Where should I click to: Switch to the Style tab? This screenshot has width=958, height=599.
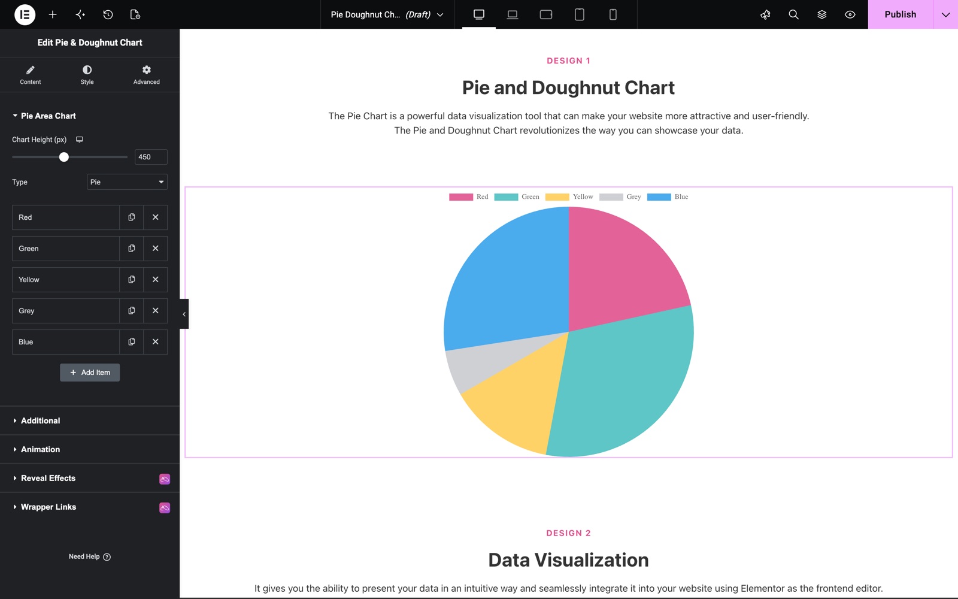pyautogui.click(x=87, y=75)
